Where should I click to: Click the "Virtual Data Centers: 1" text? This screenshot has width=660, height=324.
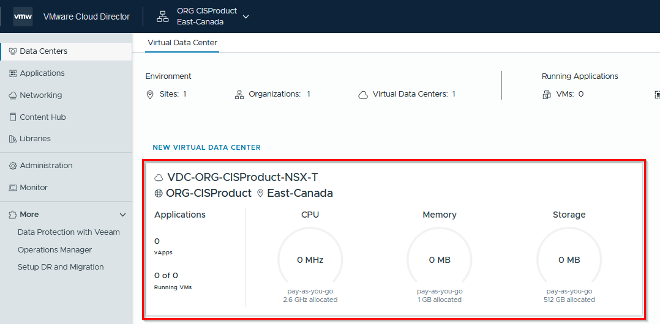tap(414, 94)
